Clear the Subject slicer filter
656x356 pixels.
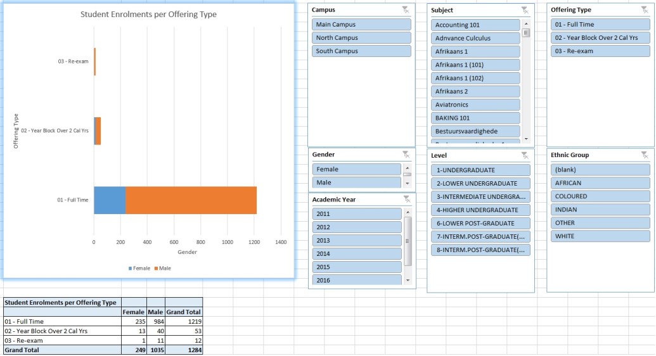[x=524, y=10]
